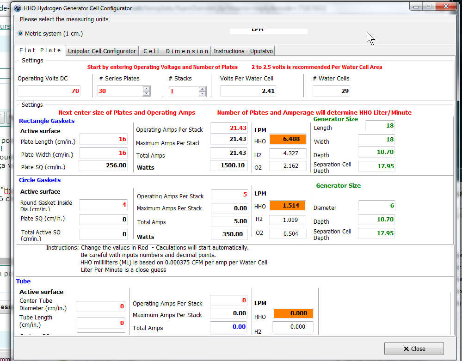Click the rectangle Plate Length input field

click(103, 139)
